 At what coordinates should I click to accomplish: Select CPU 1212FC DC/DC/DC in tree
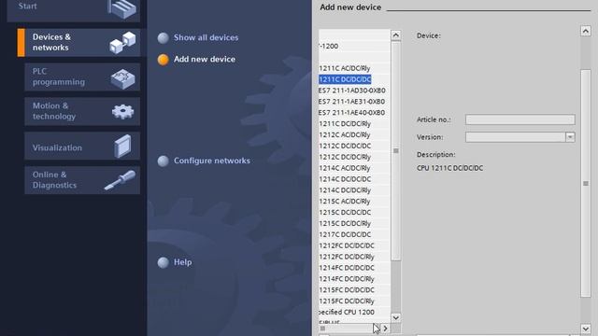(x=347, y=245)
